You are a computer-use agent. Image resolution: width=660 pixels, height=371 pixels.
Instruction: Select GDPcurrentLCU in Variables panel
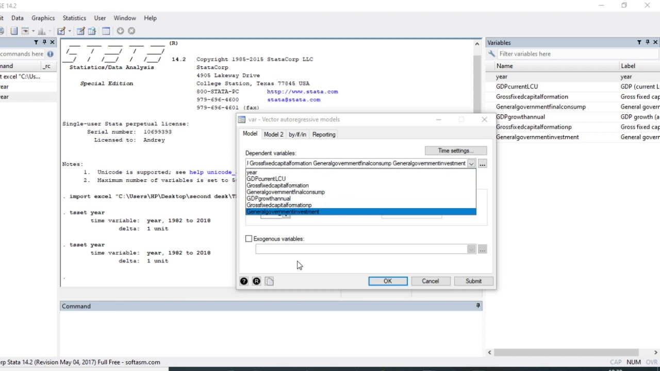[x=517, y=87]
